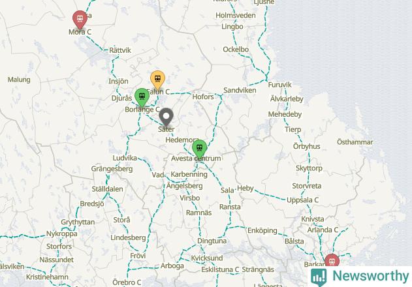Select the Sandviken town label
412x287 pixels.
point(240,90)
